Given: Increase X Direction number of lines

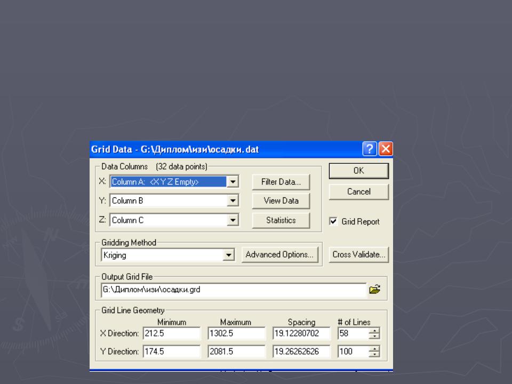Looking at the screenshot, I should coord(374,331).
